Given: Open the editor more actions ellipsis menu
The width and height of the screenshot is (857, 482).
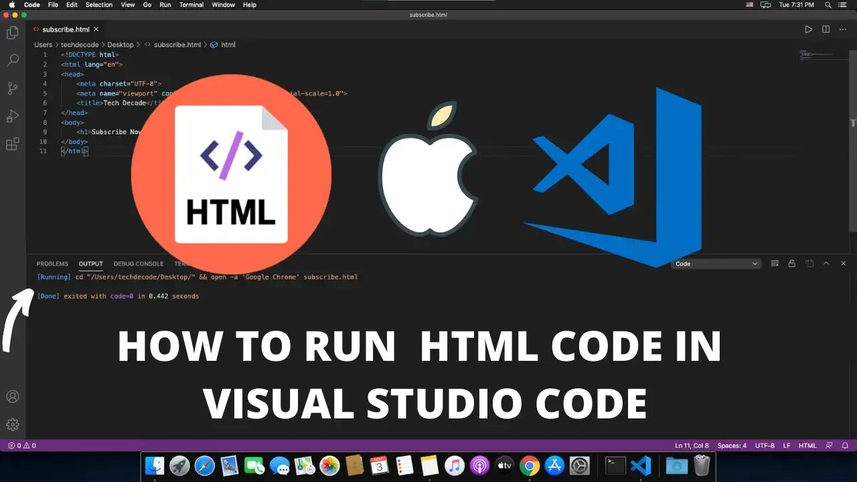Looking at the screenshot, I should click(842, 29).
